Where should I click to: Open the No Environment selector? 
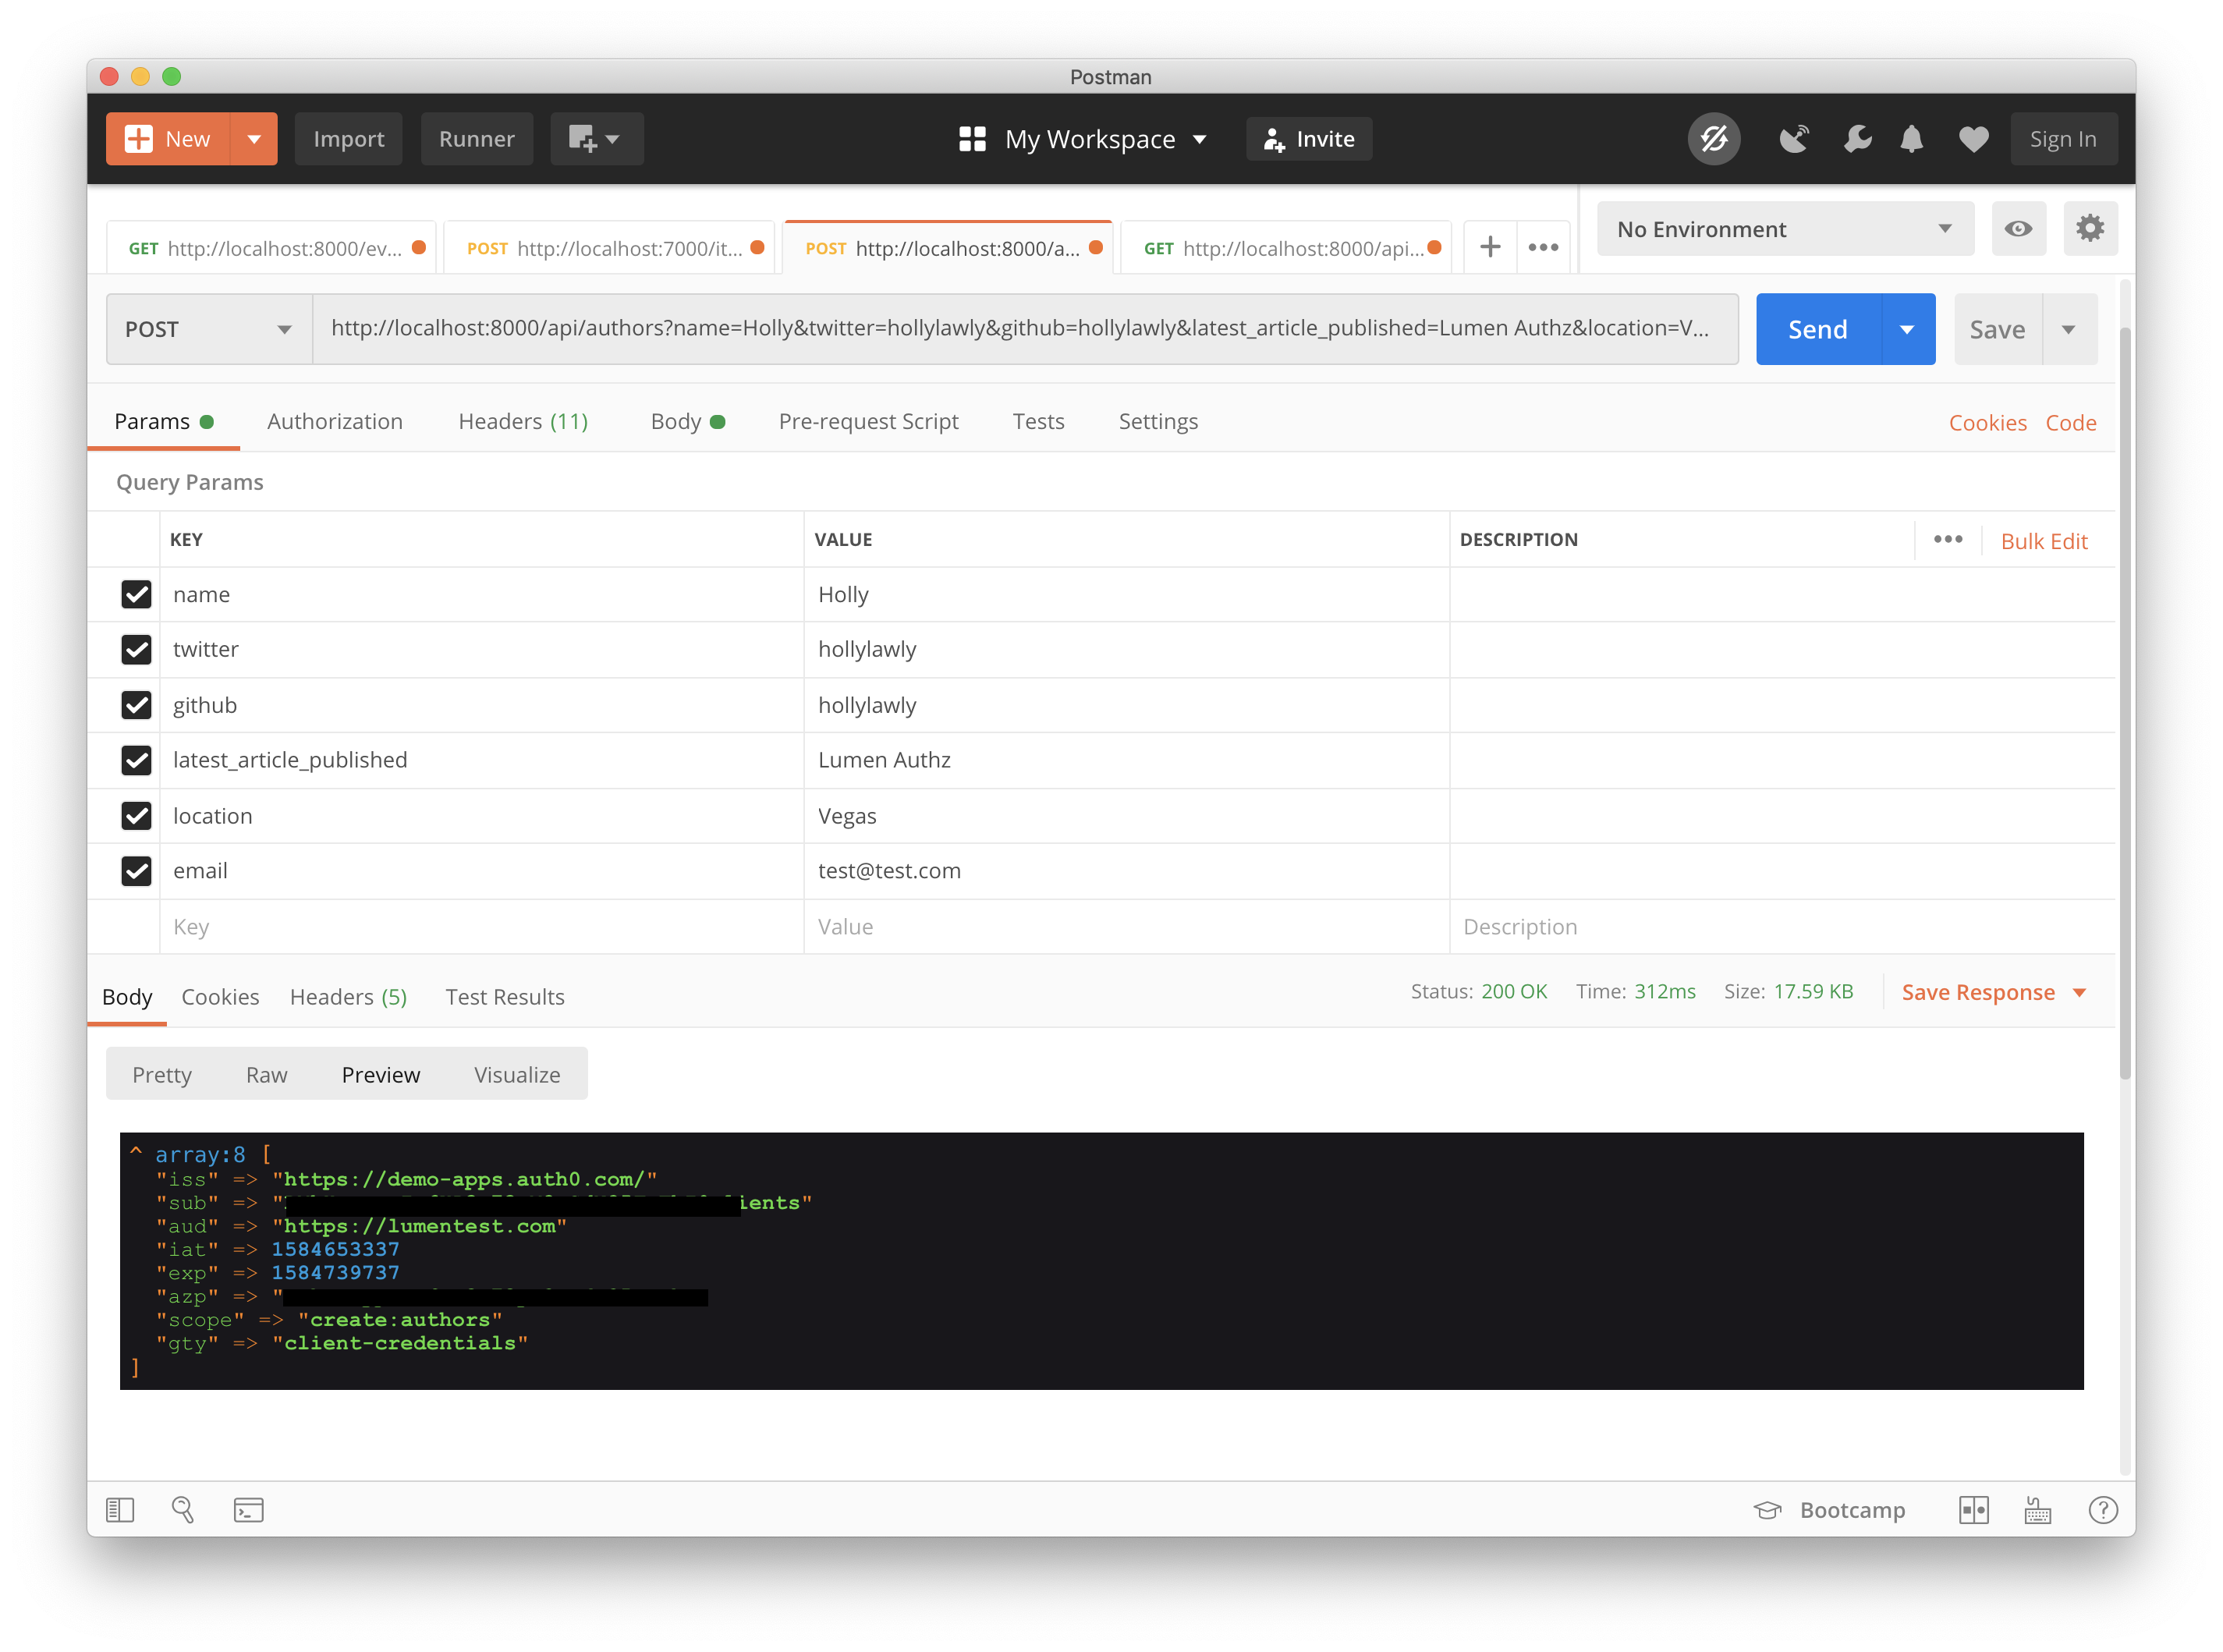1784,229
